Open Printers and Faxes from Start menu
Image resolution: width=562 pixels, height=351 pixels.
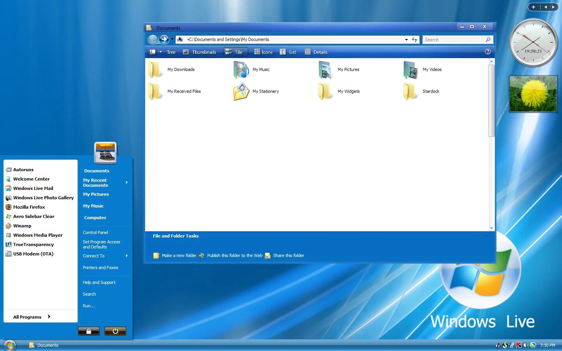click(100, 268)
